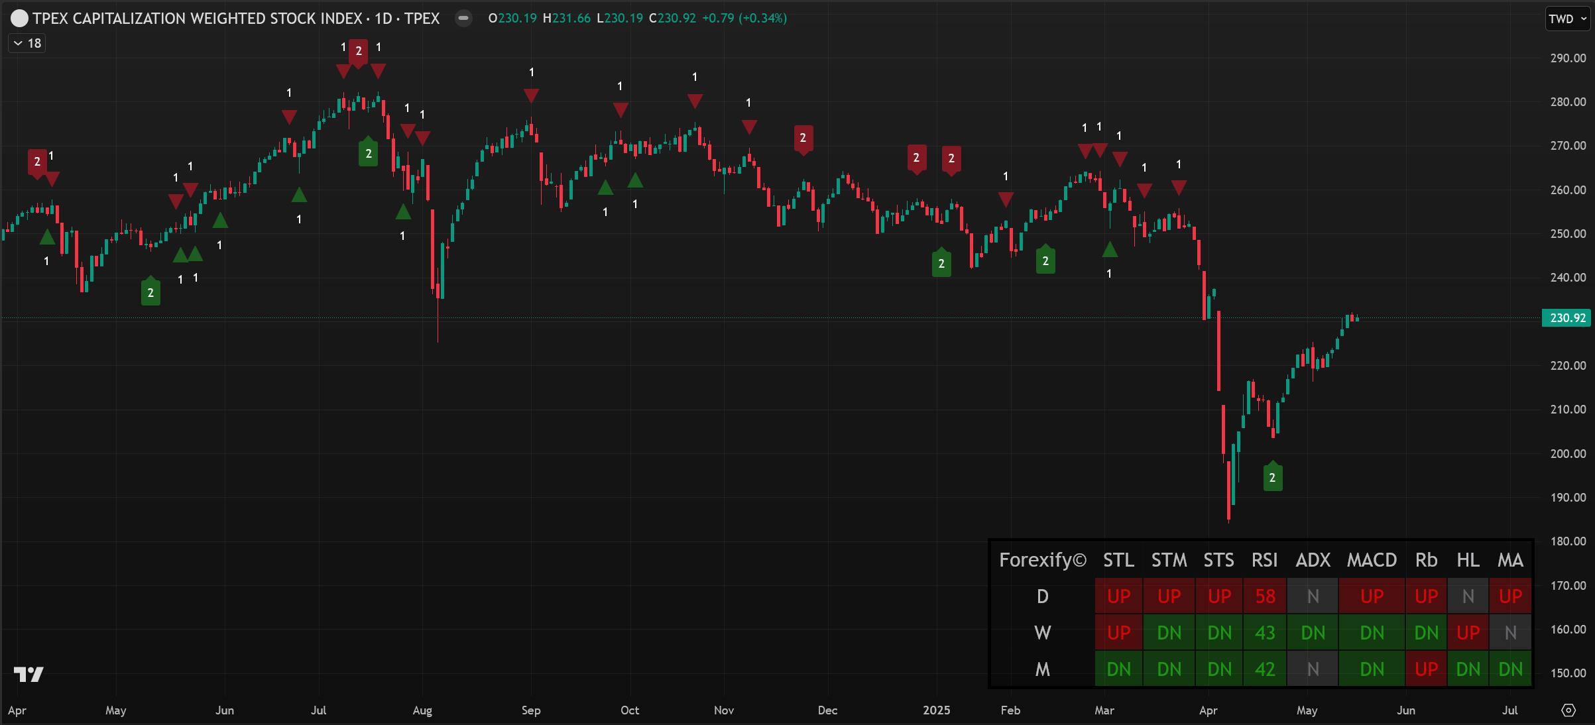Click the daily RSI cell showing 58
The height and width of the screenshot is (725, 1595).
pyautogui.click(x=1264, y=596)
